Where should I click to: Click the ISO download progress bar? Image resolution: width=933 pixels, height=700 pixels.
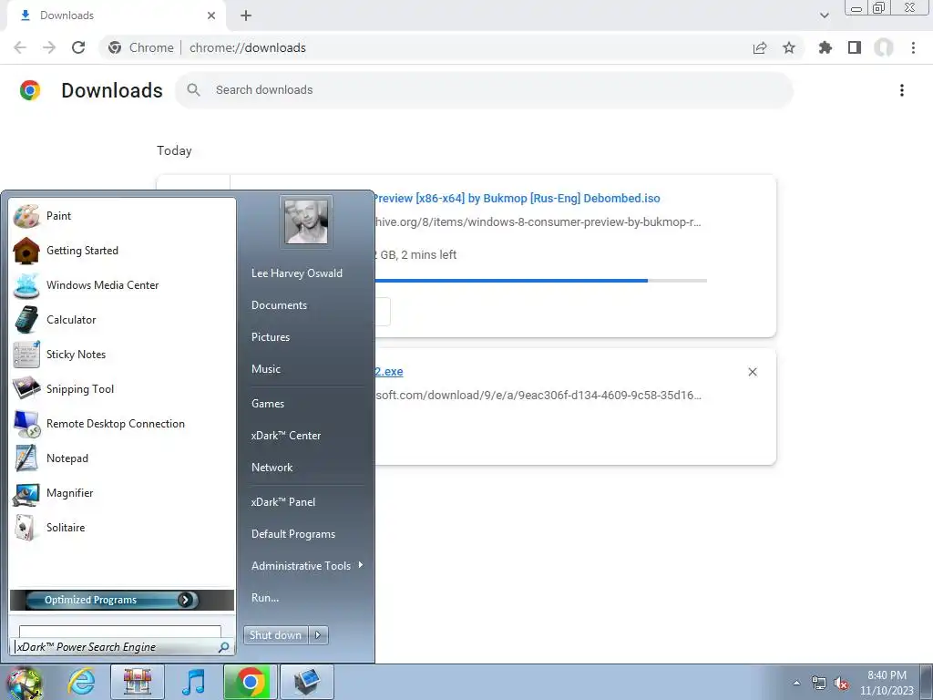pyautogui.click(x=541, y=281)
